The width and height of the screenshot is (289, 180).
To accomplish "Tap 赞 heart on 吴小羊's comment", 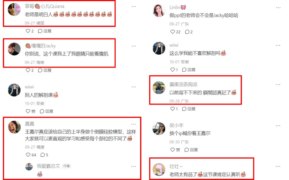I will click(x=175, y=150).
